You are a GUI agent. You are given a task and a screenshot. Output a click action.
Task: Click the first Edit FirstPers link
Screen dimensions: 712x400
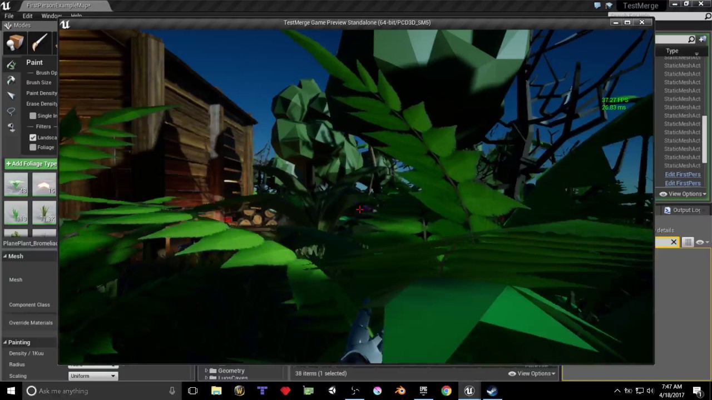coord(683,174)
